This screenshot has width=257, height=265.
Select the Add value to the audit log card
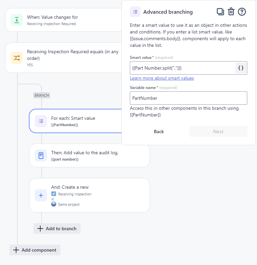pyautogui.click(x=90, y=156)
